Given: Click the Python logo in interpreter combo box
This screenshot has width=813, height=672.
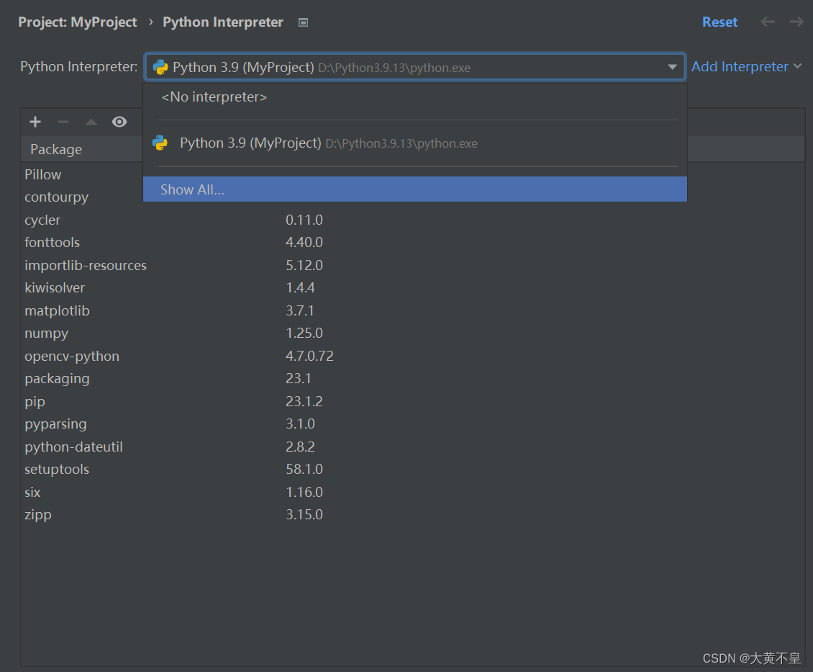Looking at the screenshot, I should [x=160, y=67].
